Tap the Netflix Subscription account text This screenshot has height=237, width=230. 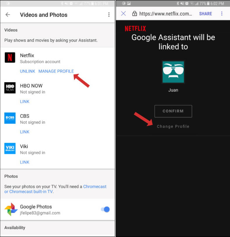click(40, 62)
